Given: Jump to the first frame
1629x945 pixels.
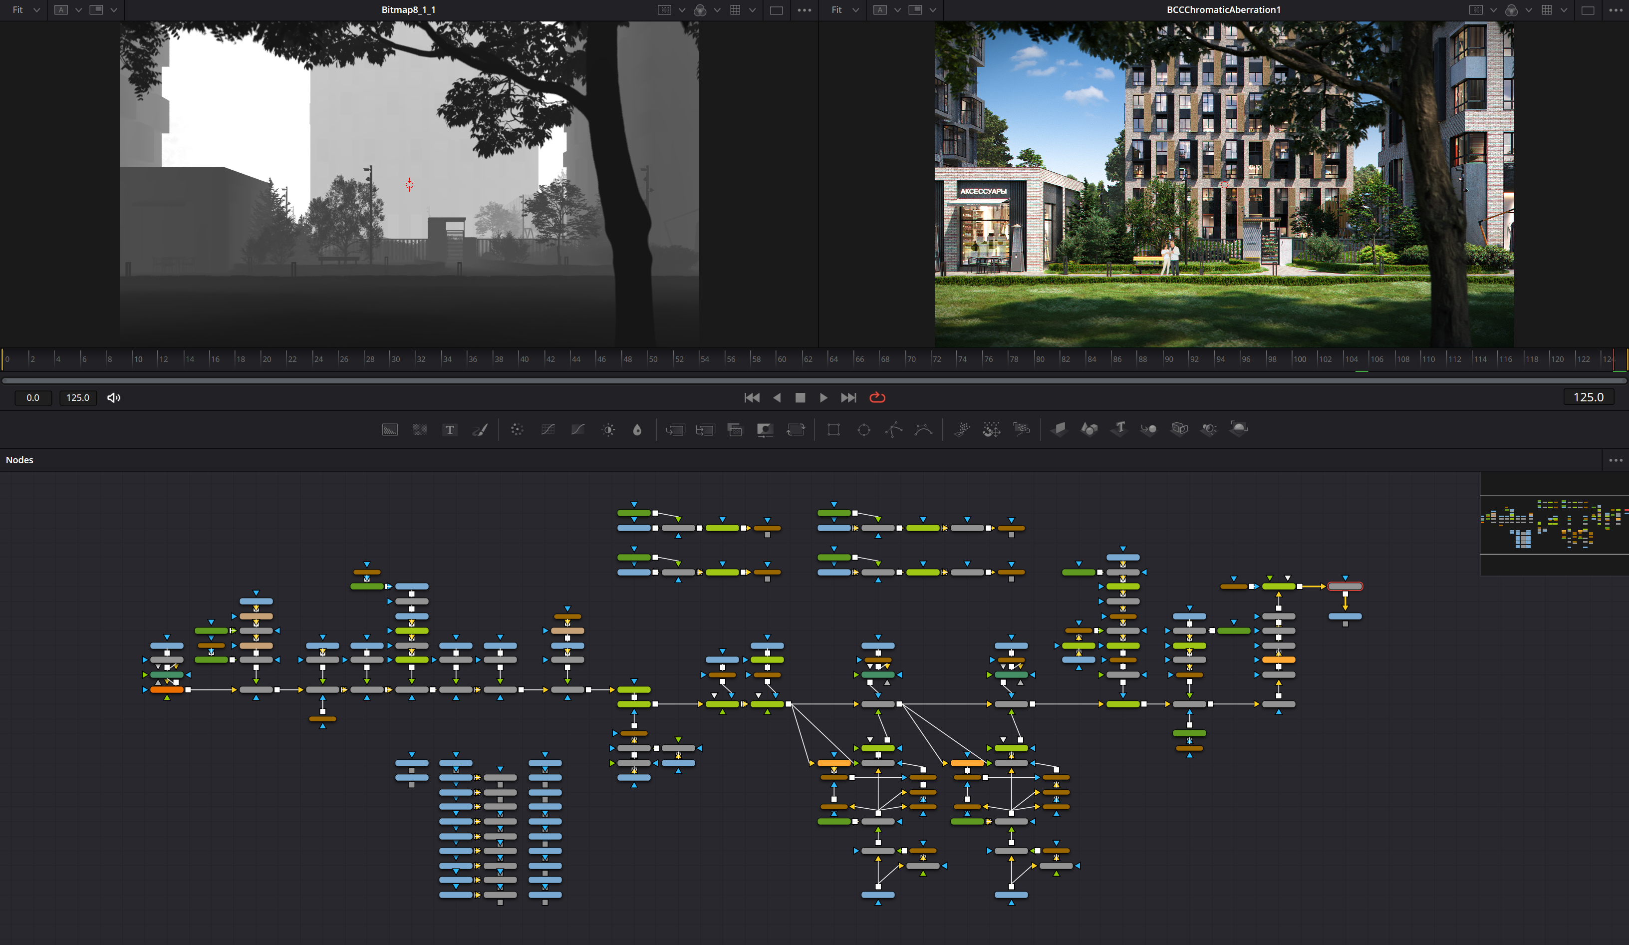Looking at the screenshot, I should (x=752, y=397).
